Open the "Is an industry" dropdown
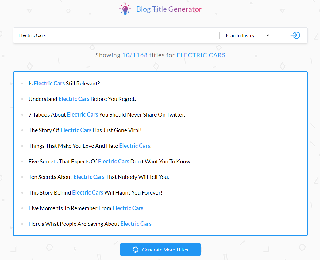Screen dimensions: 320x260 (x=247, y=35)
